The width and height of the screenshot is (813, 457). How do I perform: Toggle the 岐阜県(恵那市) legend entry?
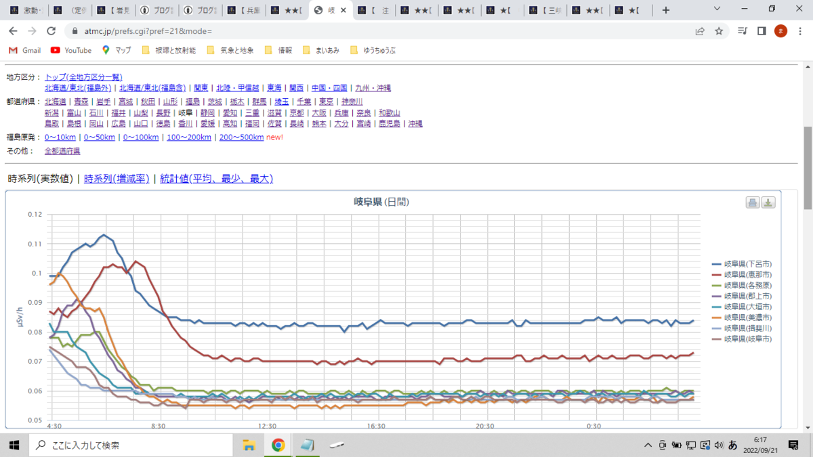click(742, 274)
